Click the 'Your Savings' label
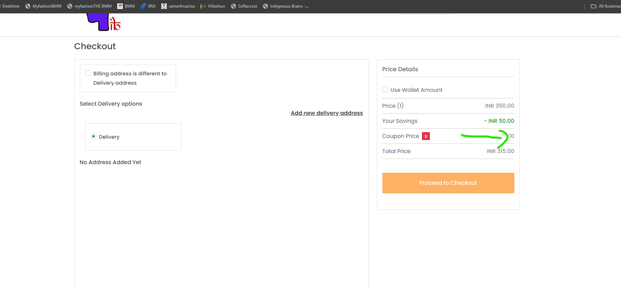 pyautogui.click(x=400, y=121)
